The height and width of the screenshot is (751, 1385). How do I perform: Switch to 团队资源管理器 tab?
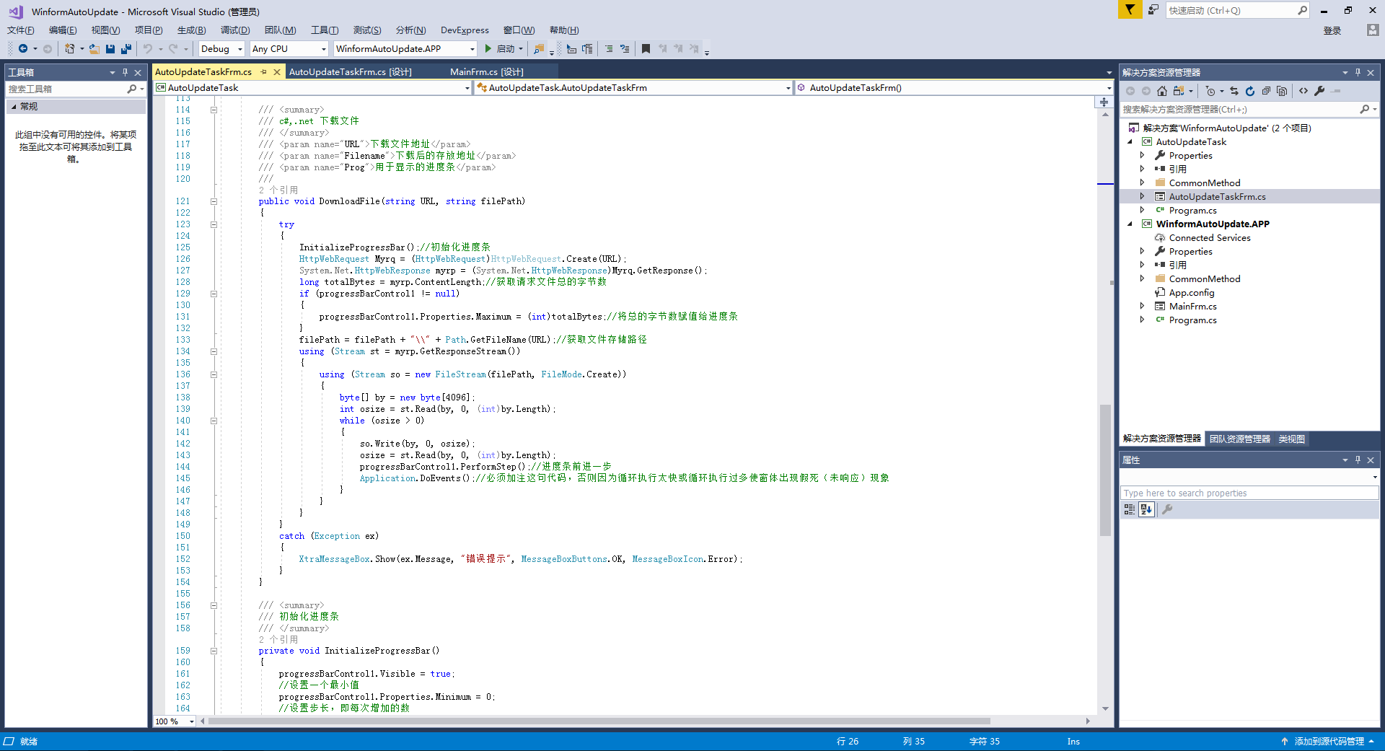pyautogui.click(x=1239, y=439)
